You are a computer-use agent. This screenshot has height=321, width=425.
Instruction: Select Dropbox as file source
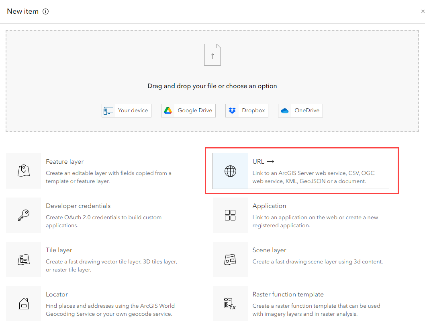(247, 111)
